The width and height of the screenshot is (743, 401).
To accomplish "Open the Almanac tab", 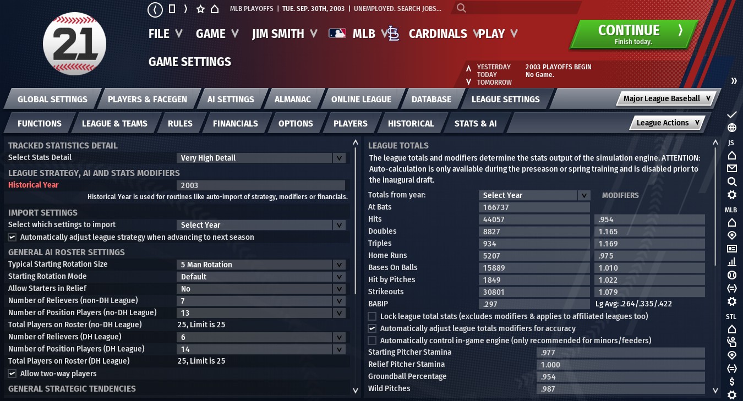I will tap(293, 100).
